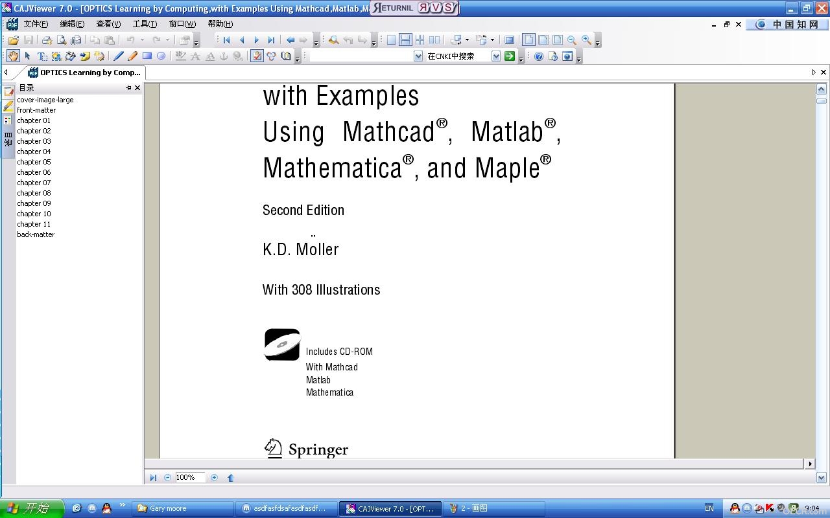Select front-matter in contents list
Screen dimensions: 830x518
pos(36,110)
